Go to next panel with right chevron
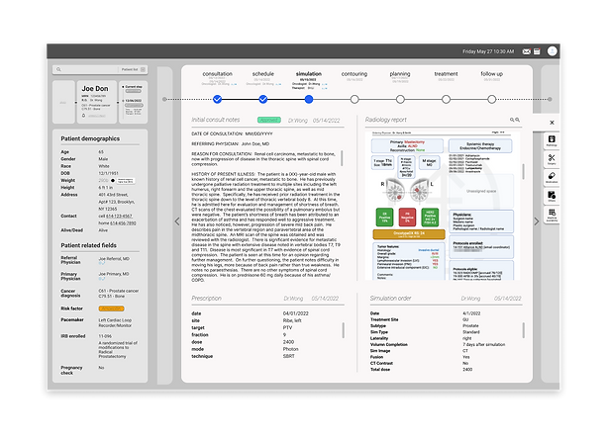Viewport: 607px width, 440px height. pos(537,221)
